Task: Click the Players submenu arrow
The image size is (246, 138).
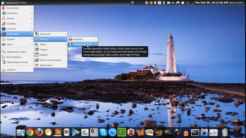Action: 66,50
